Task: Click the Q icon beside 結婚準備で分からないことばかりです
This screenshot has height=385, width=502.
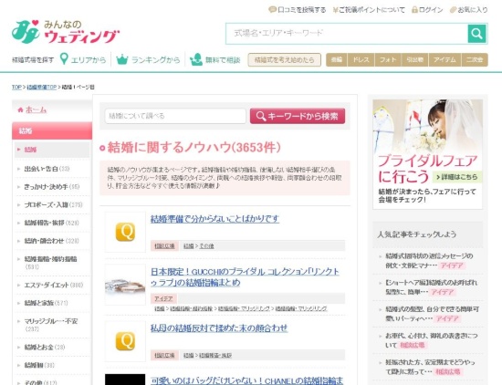Action: pyautogui.click(x=125, y=232)
